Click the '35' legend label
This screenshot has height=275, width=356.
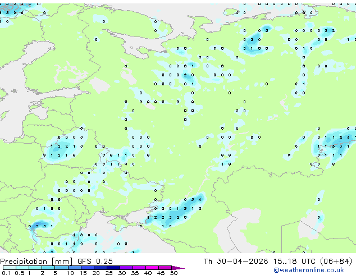click(135, 273)
